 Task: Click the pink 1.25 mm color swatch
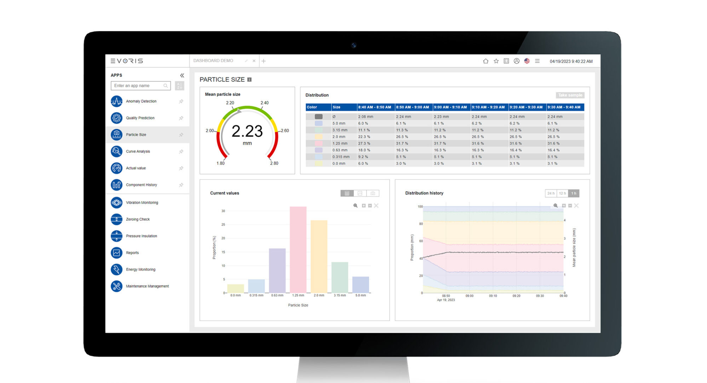pos(318,143)
